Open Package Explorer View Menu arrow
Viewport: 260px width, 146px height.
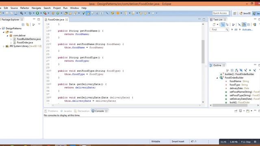click(39, 24)
